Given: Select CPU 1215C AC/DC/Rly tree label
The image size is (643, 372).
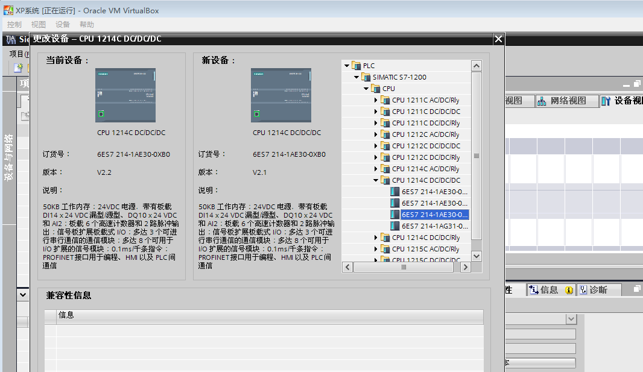Looking at the screenshot, I should (x=426, y=249).
